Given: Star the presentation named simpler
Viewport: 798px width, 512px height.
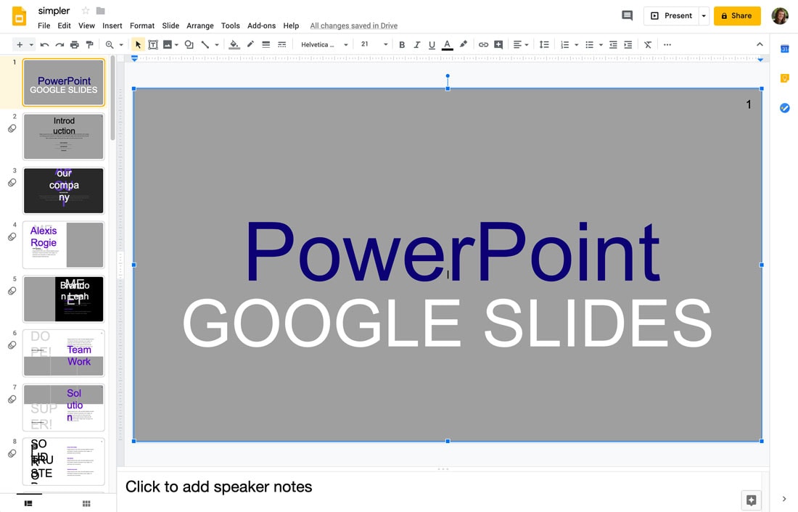Looking at the screenshot, I should coord(86,11).
